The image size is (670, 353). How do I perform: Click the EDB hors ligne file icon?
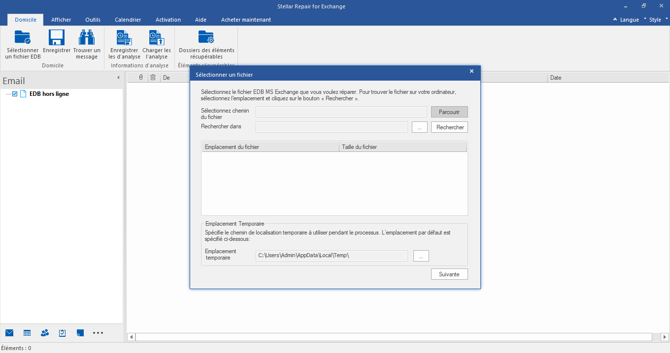(x=23, y=94)
